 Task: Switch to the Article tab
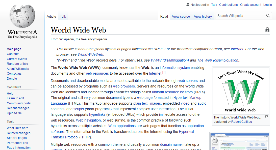point(51,16)
